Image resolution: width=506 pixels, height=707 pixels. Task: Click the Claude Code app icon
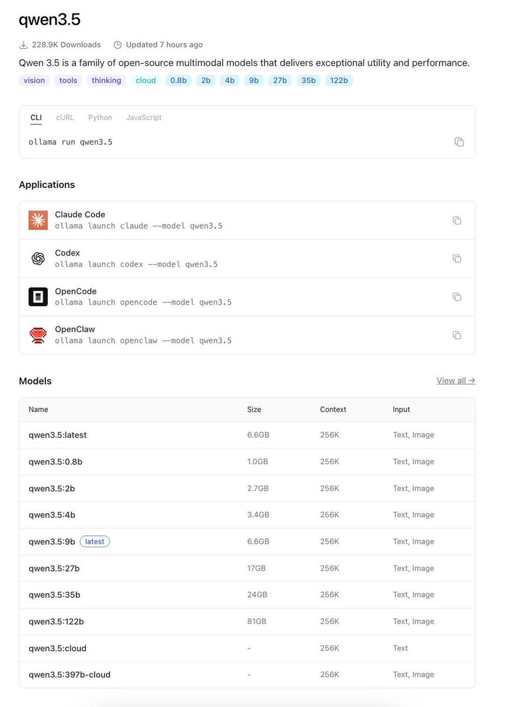(x=38, y=220)
